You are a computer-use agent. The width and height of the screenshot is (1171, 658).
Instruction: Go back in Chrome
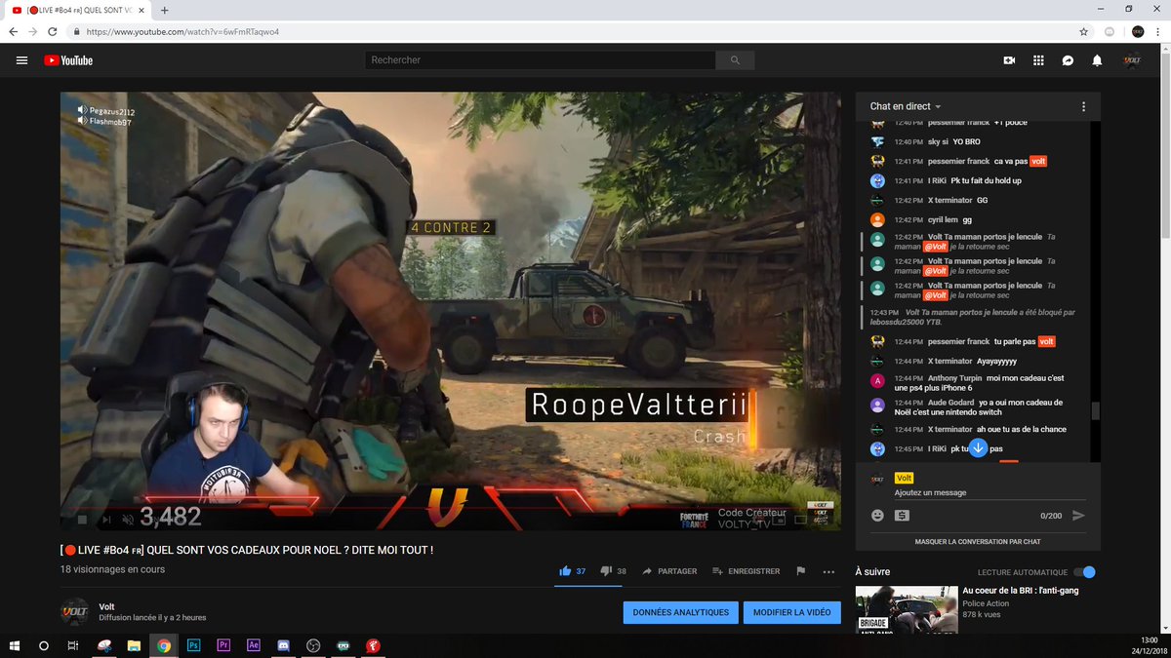pyautogui.click(x=14, y=31)
